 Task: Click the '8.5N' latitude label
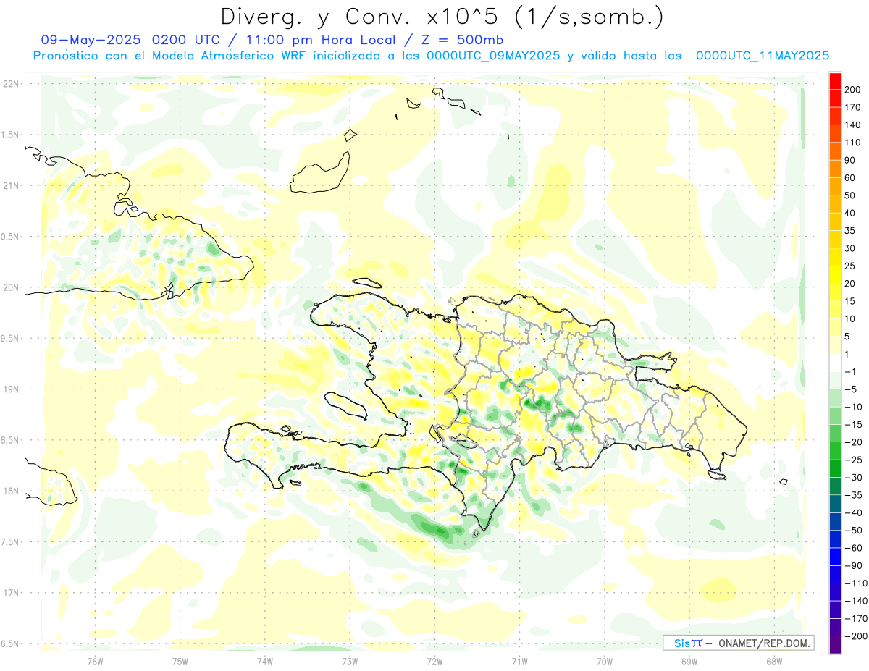coord(11,440)
